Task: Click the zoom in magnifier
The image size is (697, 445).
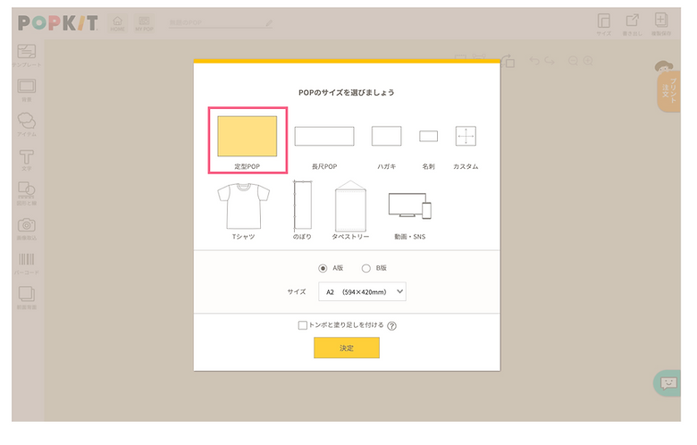Action: [x=588, y=61]
